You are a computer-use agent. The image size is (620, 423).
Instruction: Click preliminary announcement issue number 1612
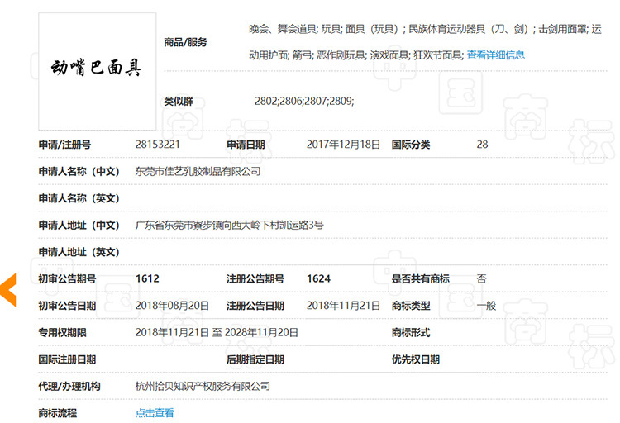[148, 279]
